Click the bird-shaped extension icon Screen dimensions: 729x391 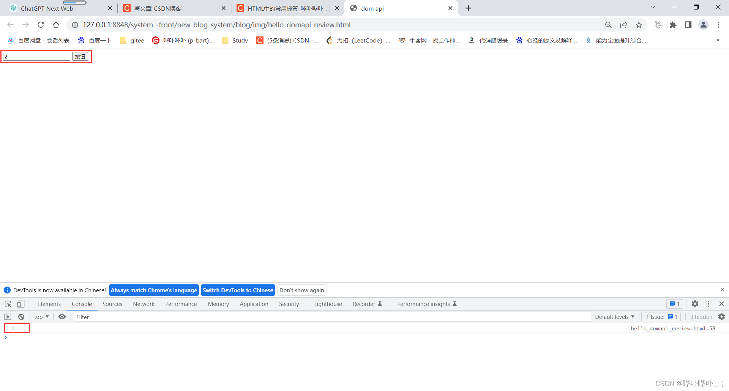[658, 25]
